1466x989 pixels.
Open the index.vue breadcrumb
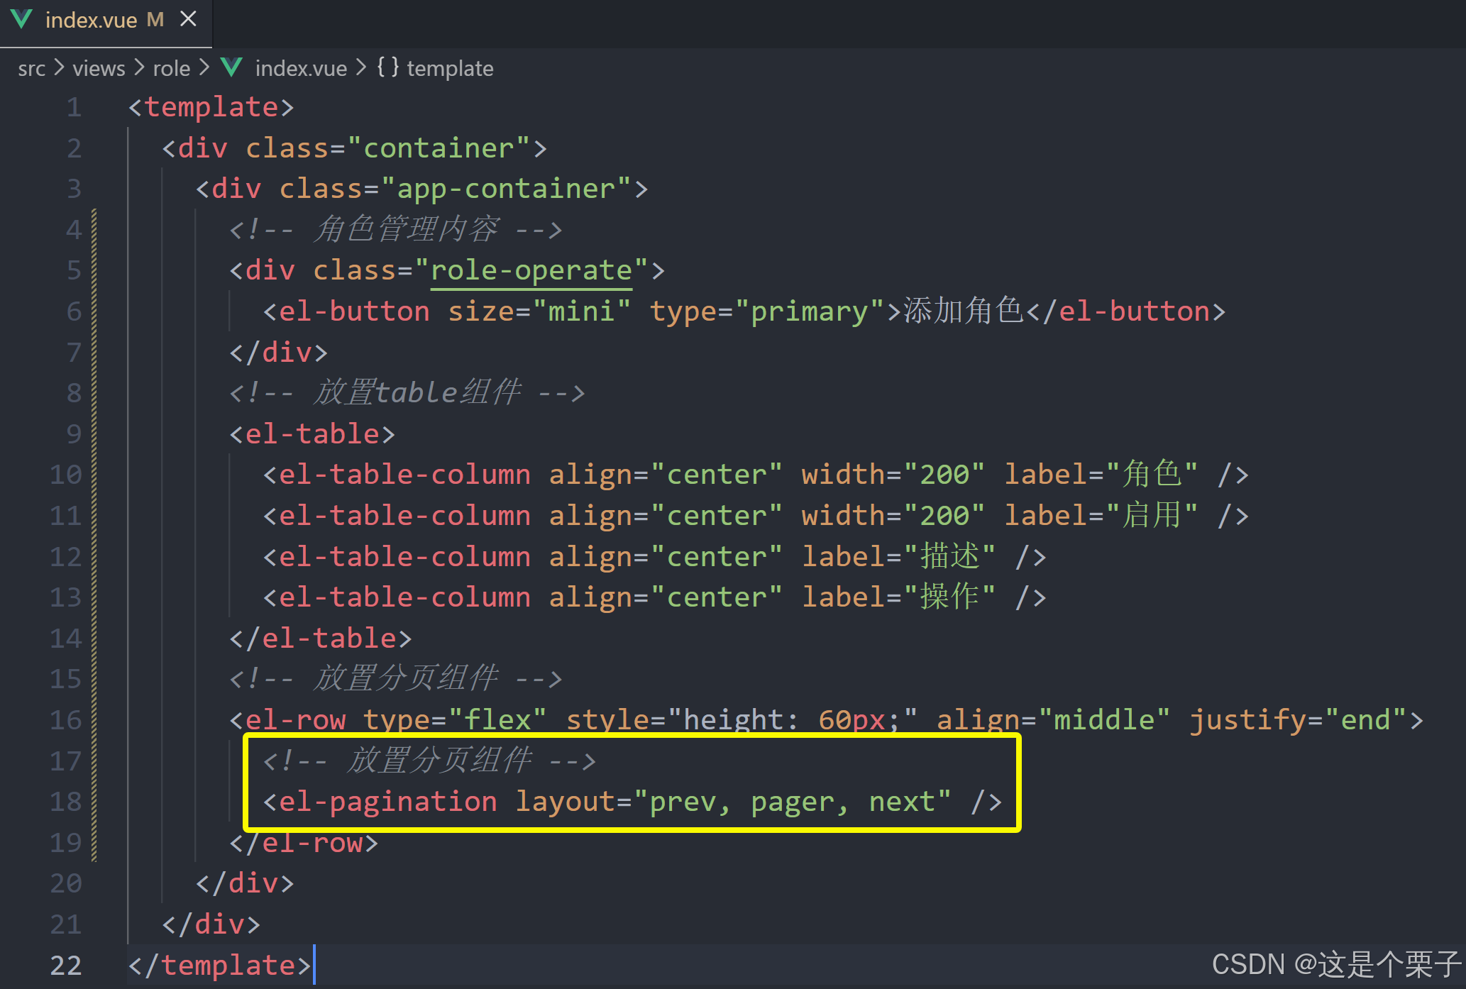[x=301, y=69]
